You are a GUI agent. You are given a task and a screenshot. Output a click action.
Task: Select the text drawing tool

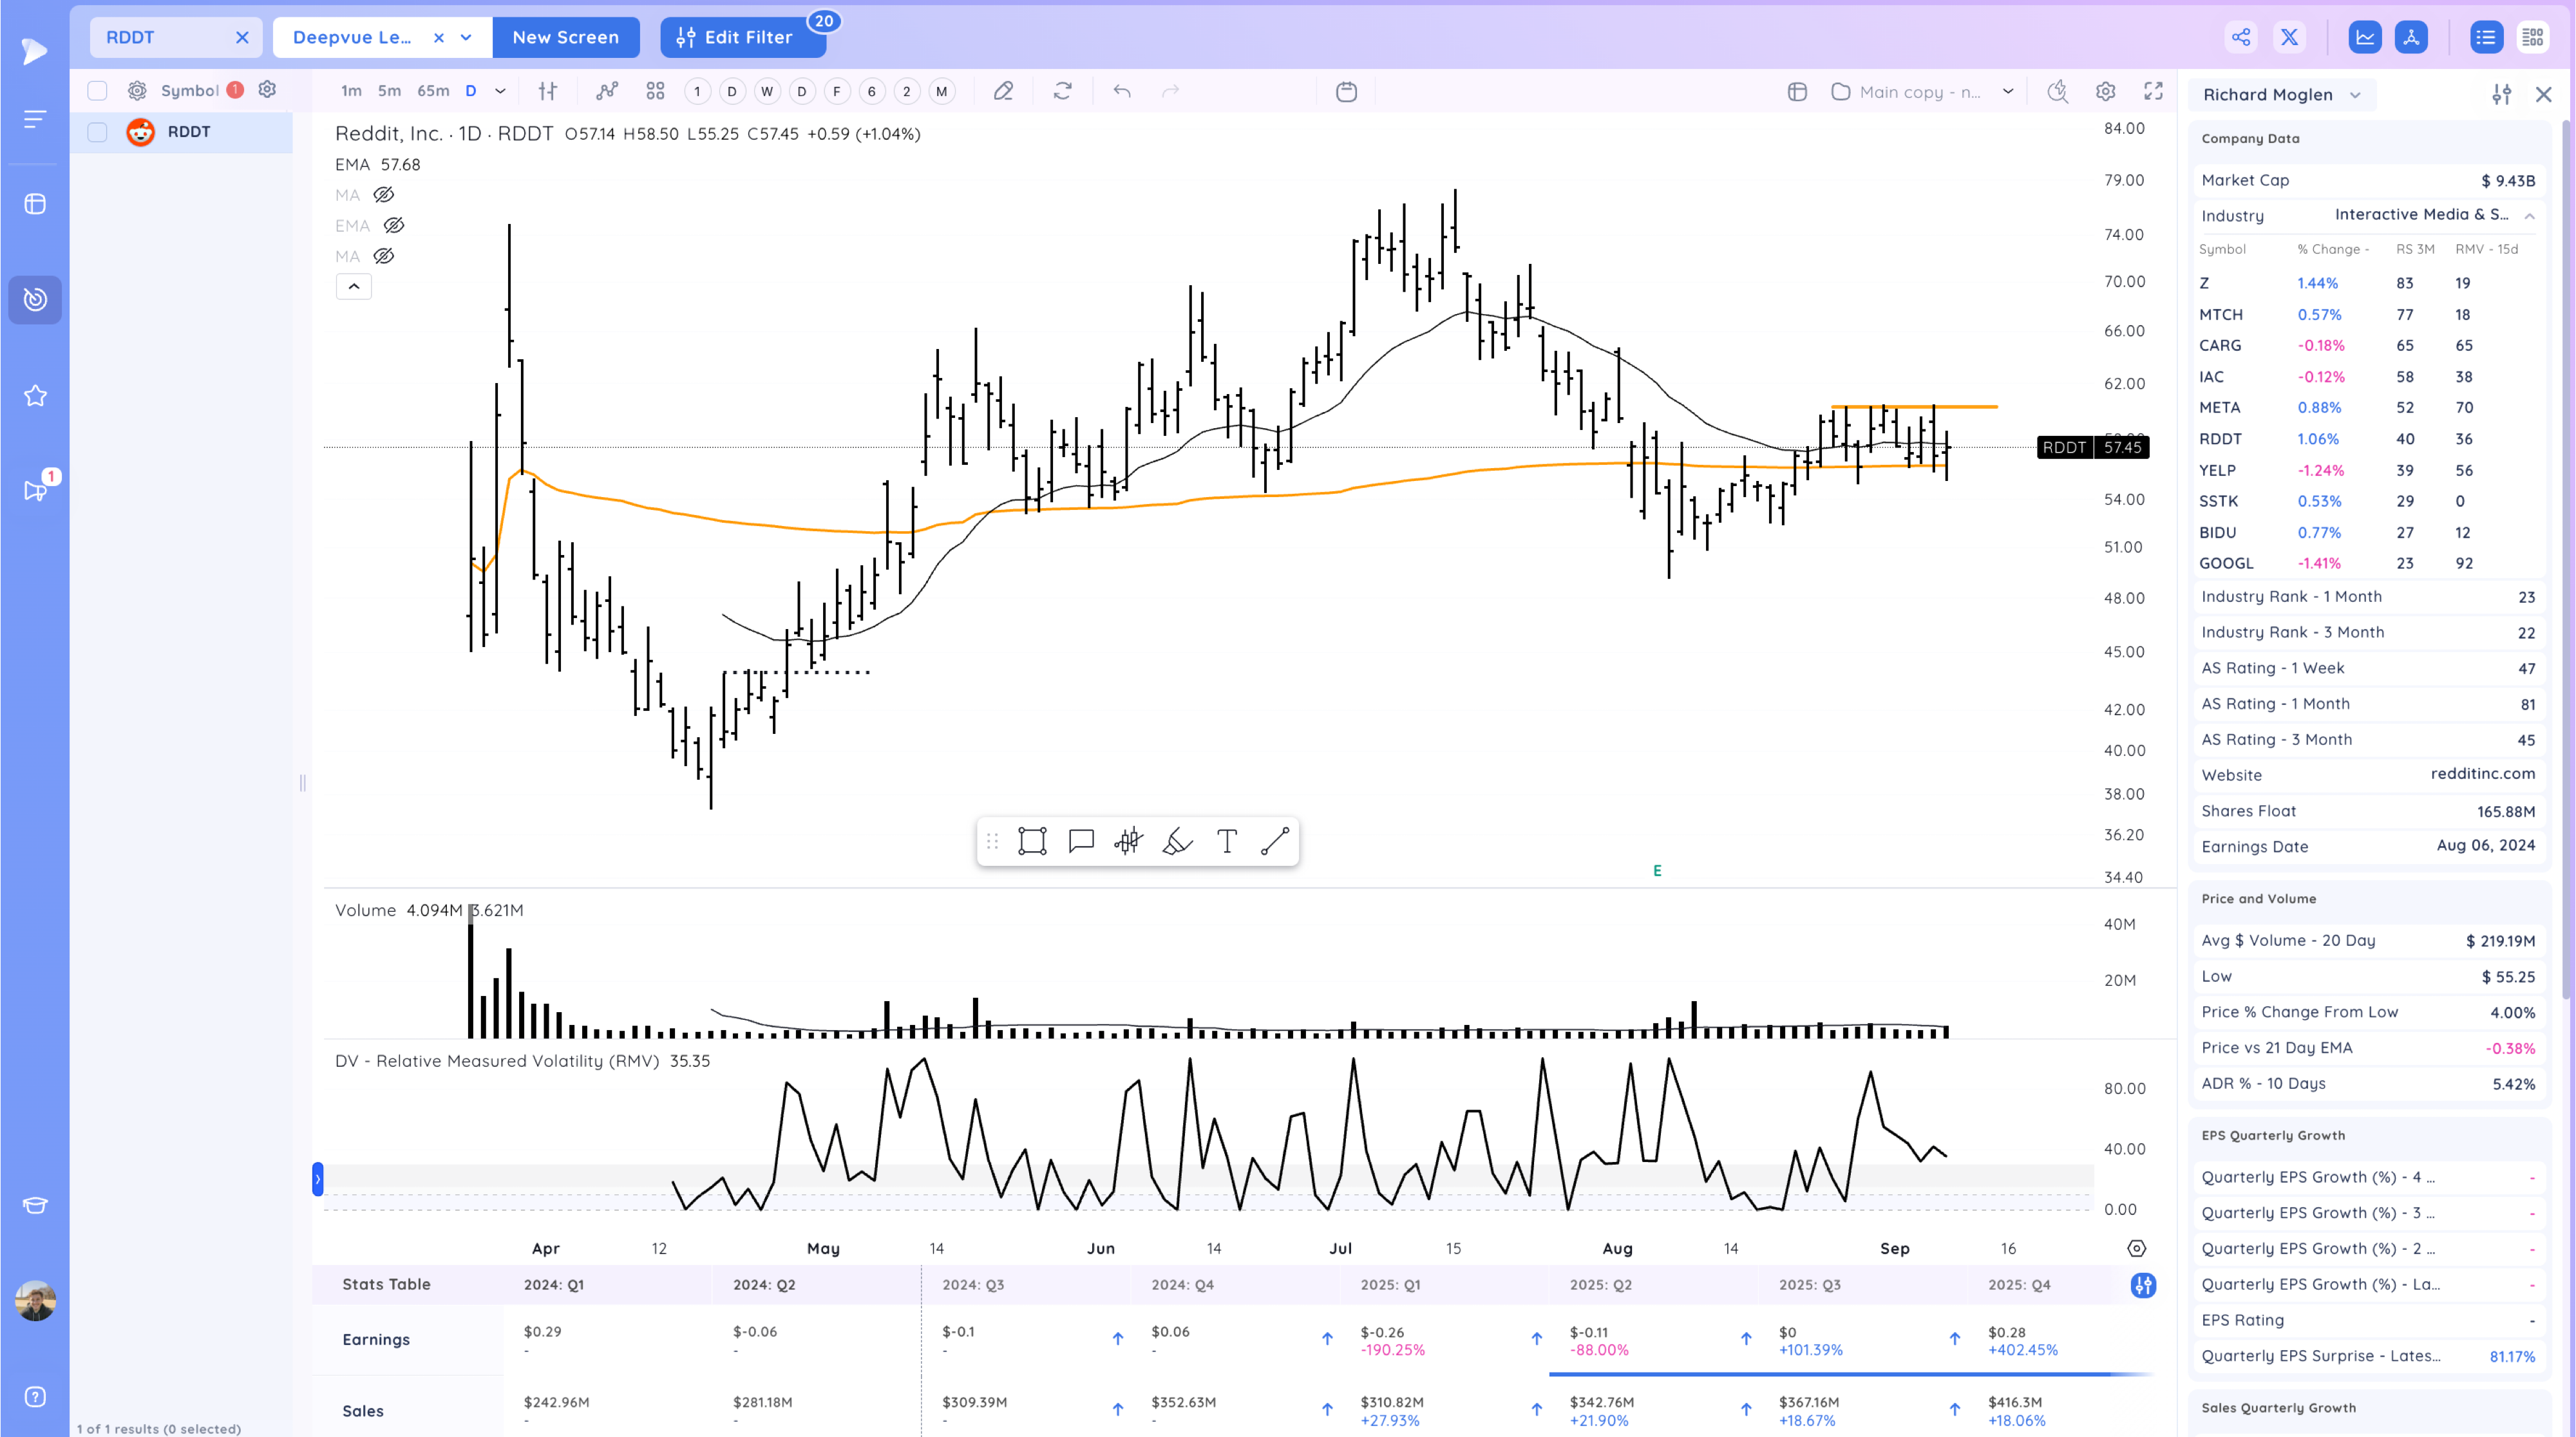[x=1227, y=841]
